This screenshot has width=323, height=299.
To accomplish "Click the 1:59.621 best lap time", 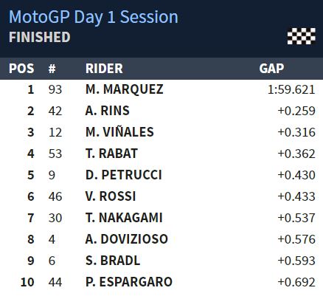I will 291,89.
